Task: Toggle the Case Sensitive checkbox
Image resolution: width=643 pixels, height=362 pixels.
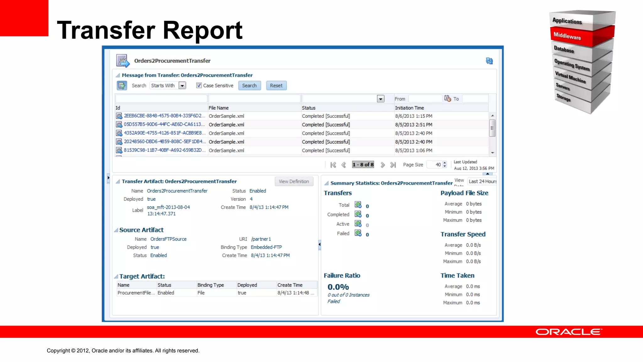Action: click(x=199, y=85)
